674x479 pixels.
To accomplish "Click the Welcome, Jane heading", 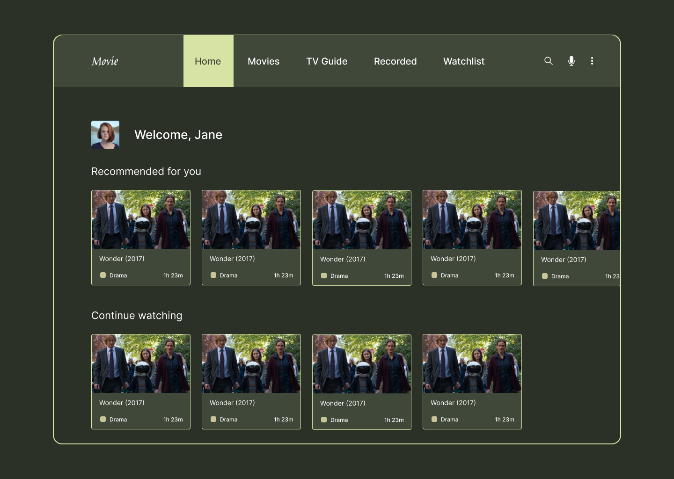I will (178, 135).
